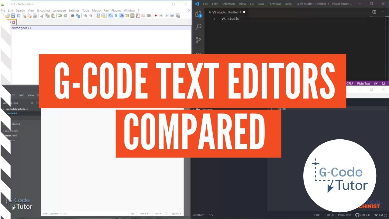Open the UTF-8 encoding selector in Atom

pyautogui.click(x=329, y=215)
